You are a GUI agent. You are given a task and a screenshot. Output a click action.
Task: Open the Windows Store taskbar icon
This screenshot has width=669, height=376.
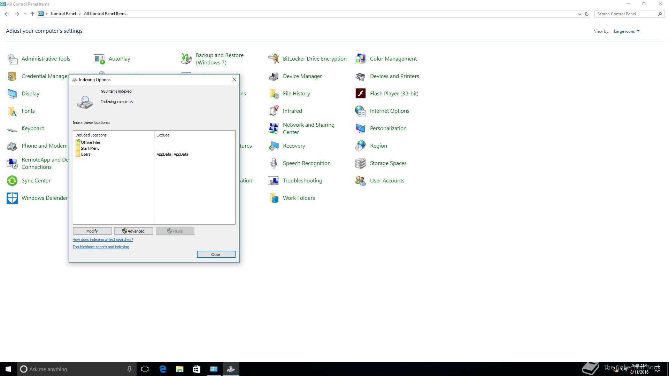(197, 369)
